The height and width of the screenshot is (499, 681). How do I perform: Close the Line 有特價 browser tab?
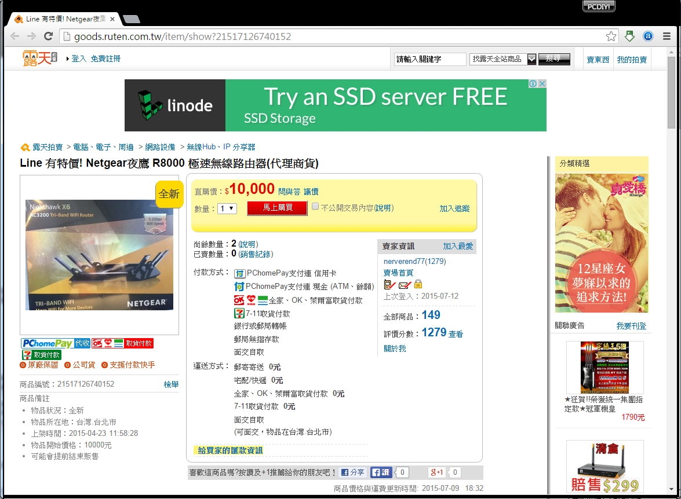point(112,19)
